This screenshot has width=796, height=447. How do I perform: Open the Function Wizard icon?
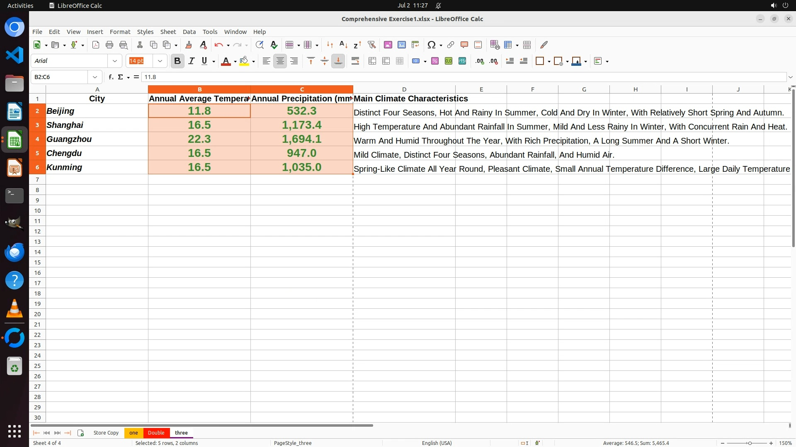pyautogui.click(x=111, y=77)
